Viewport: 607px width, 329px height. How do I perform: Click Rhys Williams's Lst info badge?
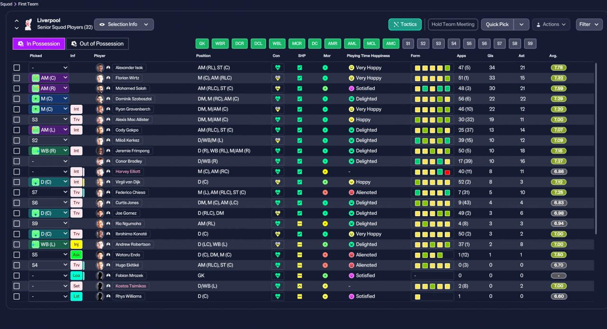coord(76,296)
